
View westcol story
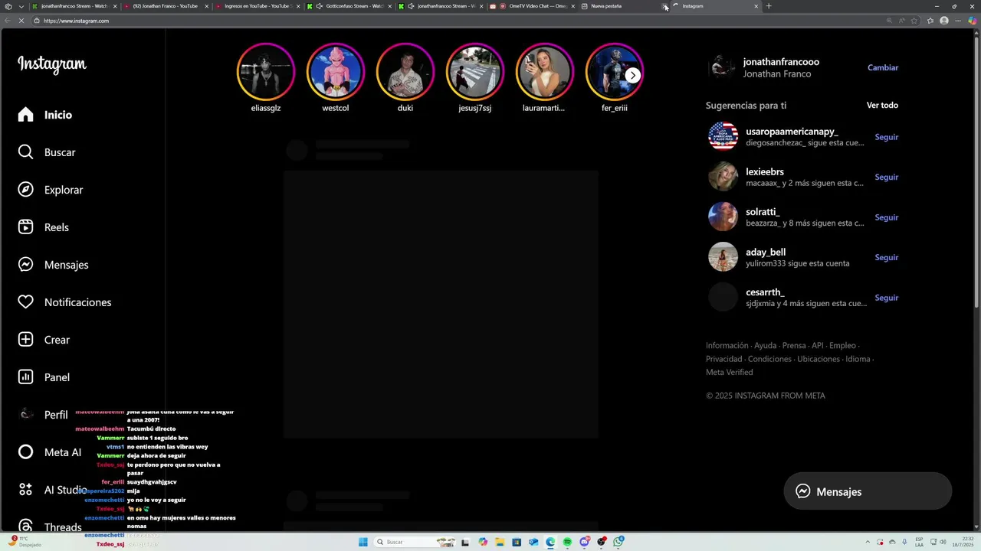click(x=336, y=73)
